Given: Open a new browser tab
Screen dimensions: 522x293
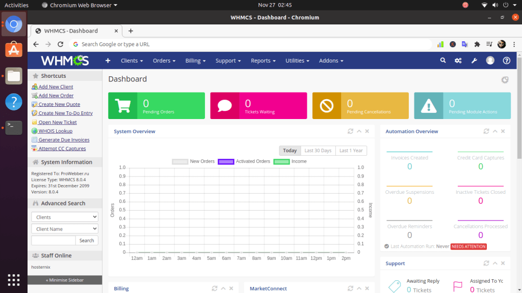Looking at the screenshot, I should tap(130, 31).
